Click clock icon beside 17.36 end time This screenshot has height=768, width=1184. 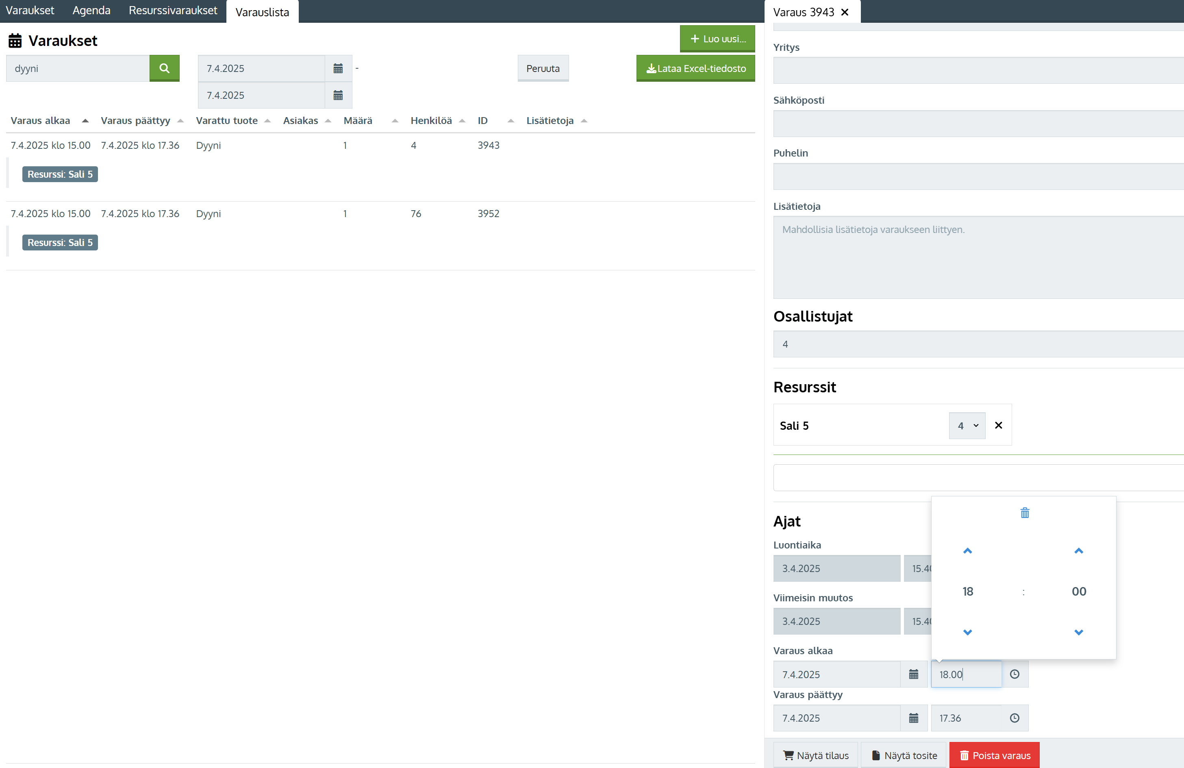pyautogui.click(x=1015, y=718)
